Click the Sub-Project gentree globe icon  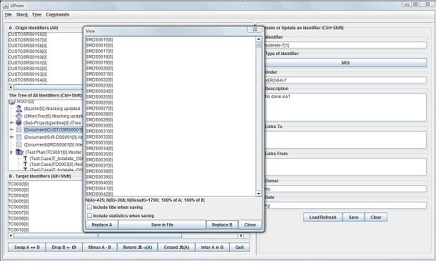click(x=19, y=122)
